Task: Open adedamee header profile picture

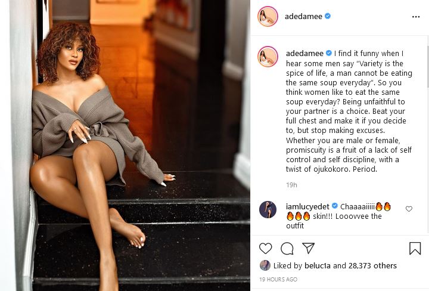Action: 268,16
